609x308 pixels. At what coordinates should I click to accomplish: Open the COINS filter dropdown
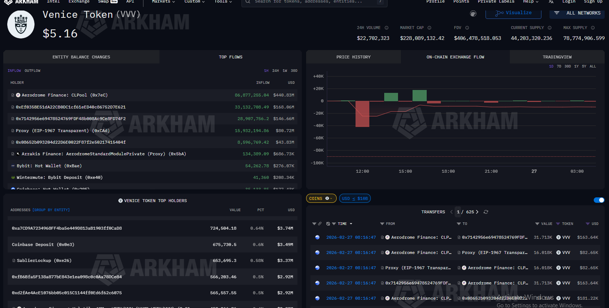(x=321, y=198)
